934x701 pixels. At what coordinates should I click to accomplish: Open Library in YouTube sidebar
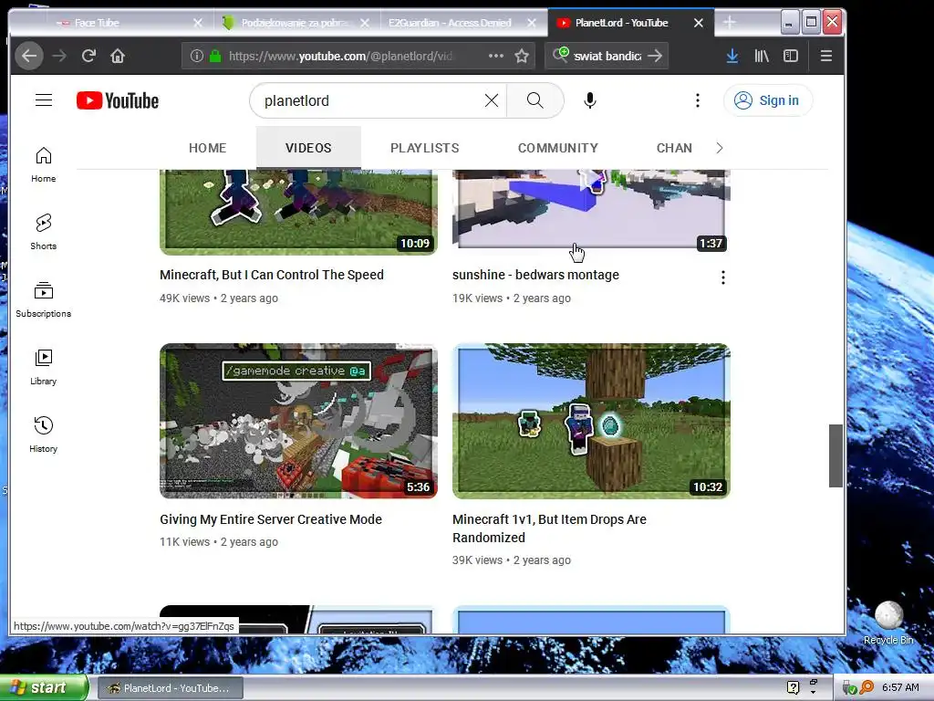[44, 368]
